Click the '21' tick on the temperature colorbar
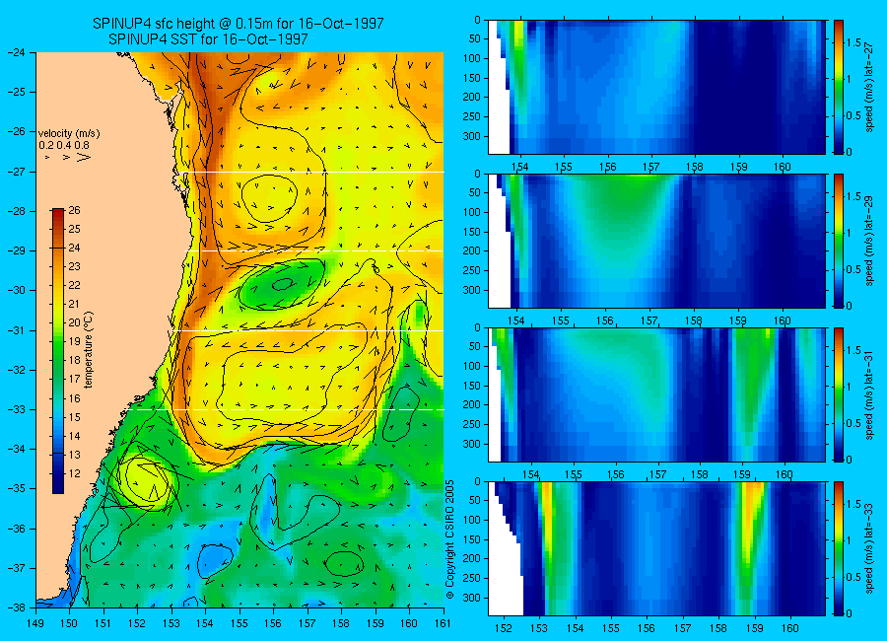 tap(74, 304)
